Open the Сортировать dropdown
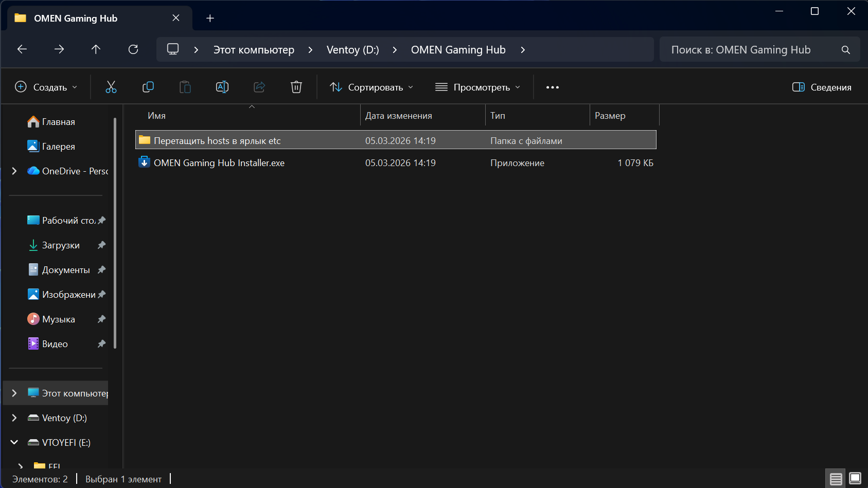868x488 pixels. click(371, 87)
